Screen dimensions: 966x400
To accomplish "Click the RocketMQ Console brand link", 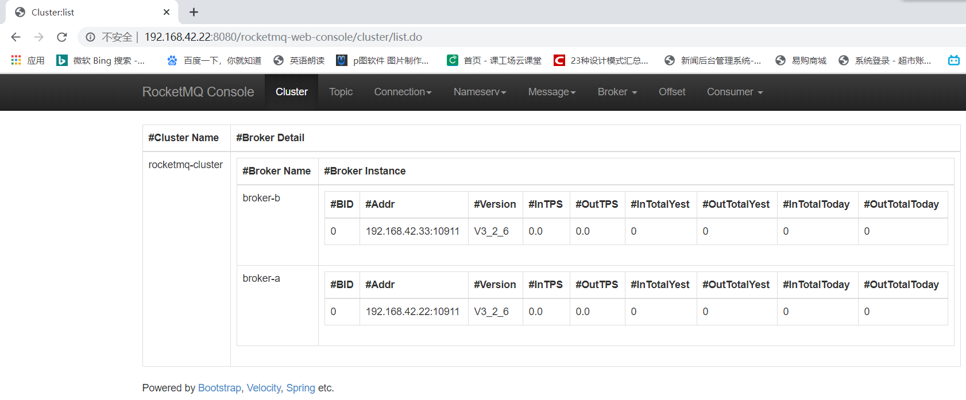I will click(198, 92).
